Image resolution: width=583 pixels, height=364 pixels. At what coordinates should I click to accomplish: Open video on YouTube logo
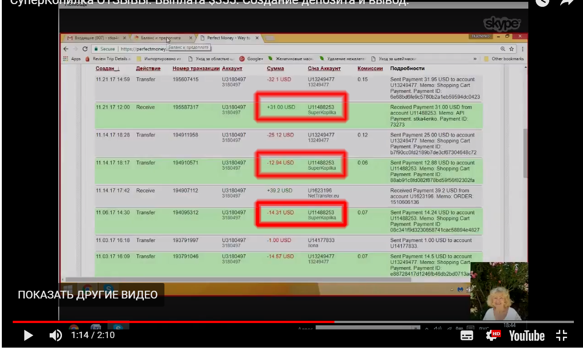[x=527, y=336]
